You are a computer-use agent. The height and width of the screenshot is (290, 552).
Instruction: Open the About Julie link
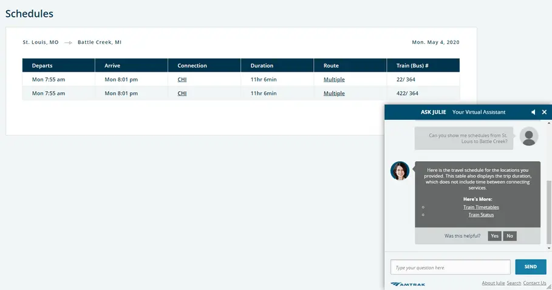click(493, 283)
